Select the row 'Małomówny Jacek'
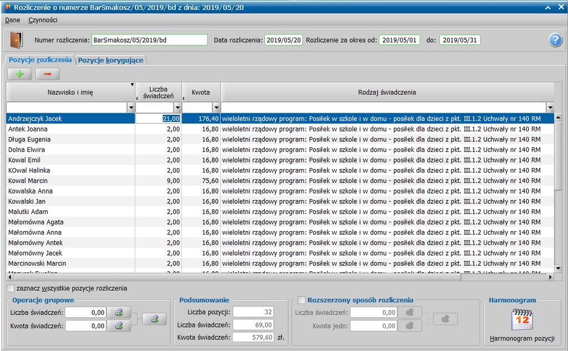Screen dimensions: 568x351 (280, 253)
